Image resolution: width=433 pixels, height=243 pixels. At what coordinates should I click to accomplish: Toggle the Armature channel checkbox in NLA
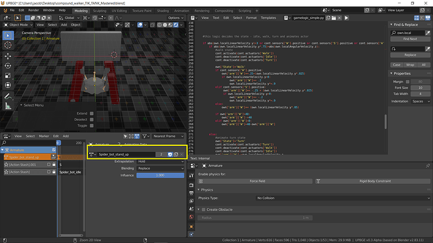pyautogui.click(x=54, y=150)
